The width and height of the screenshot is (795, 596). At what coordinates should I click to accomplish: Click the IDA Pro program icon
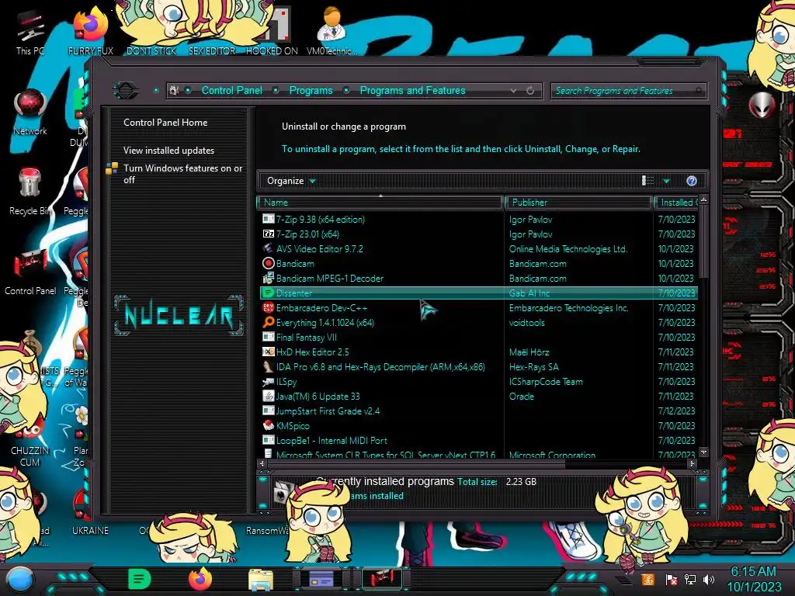pos(268,367)
